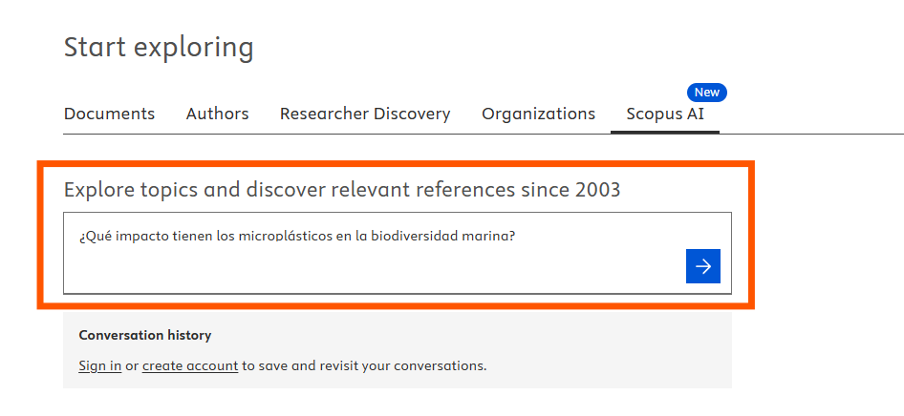Click the Start exploring heading
904x416 pixels.
(159, 47)
